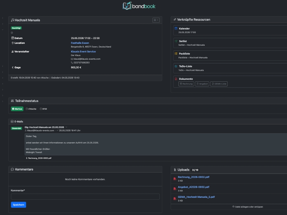Save the comment with Speichern
The height and width of the screenshot is (215, 287).
pyautogui.click(x=19, y=205)
